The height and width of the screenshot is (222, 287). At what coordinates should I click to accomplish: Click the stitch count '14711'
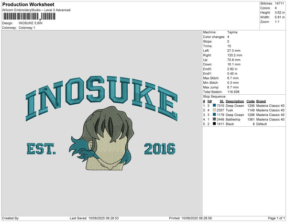(279, 3)
